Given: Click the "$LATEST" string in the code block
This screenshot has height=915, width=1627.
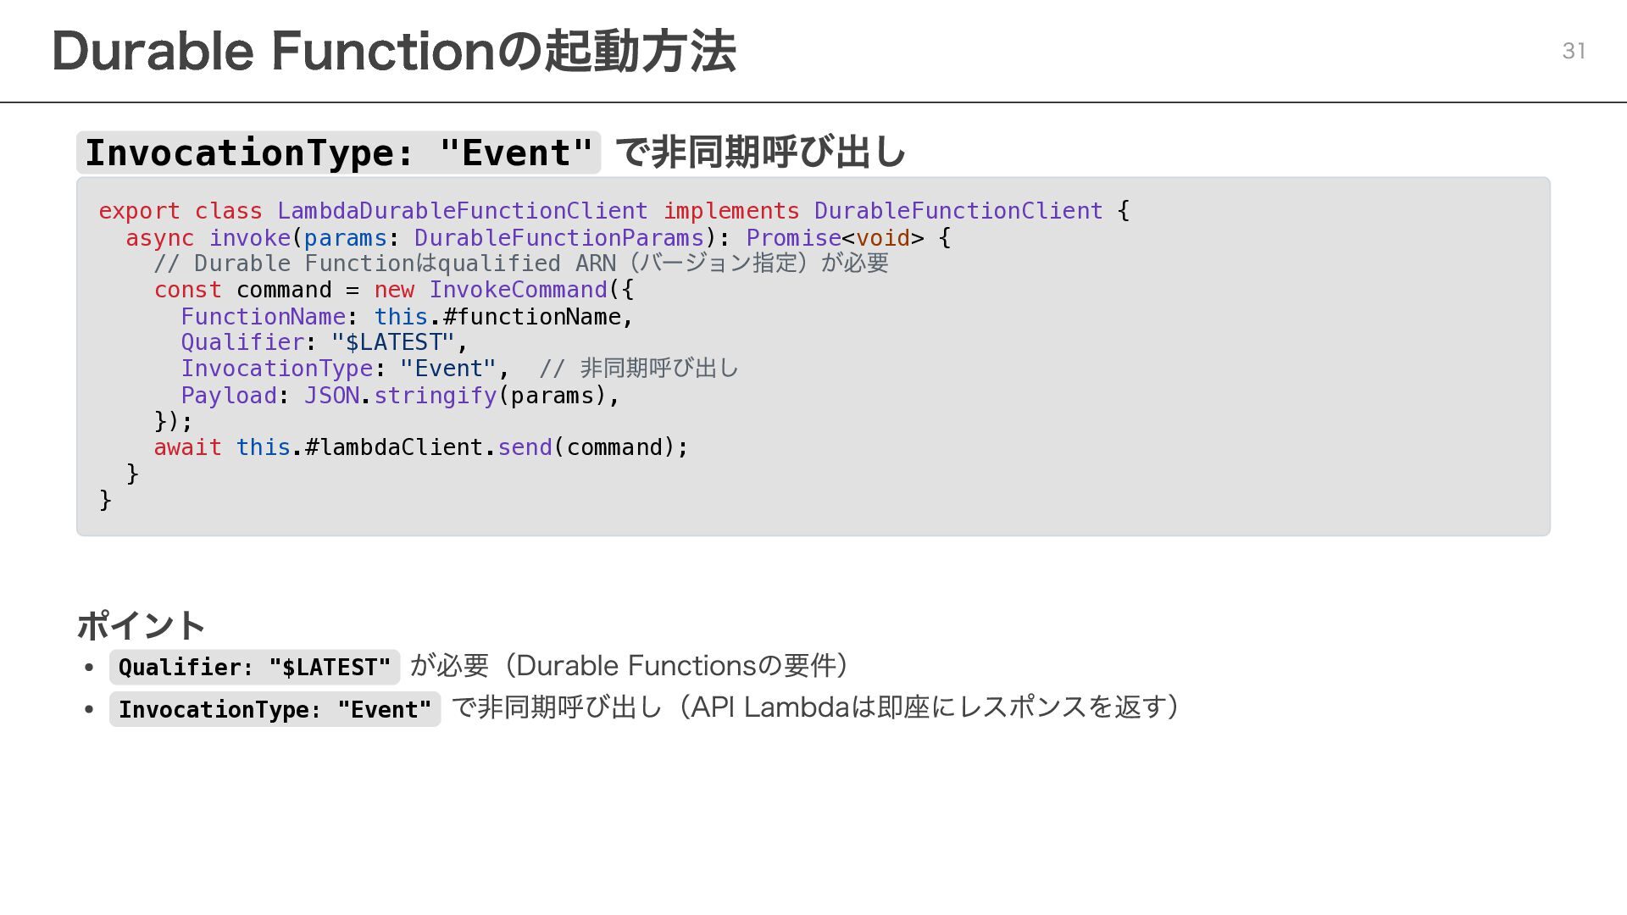Looking at the screenshot, I should pyautogui.click(x=392, y=342).
